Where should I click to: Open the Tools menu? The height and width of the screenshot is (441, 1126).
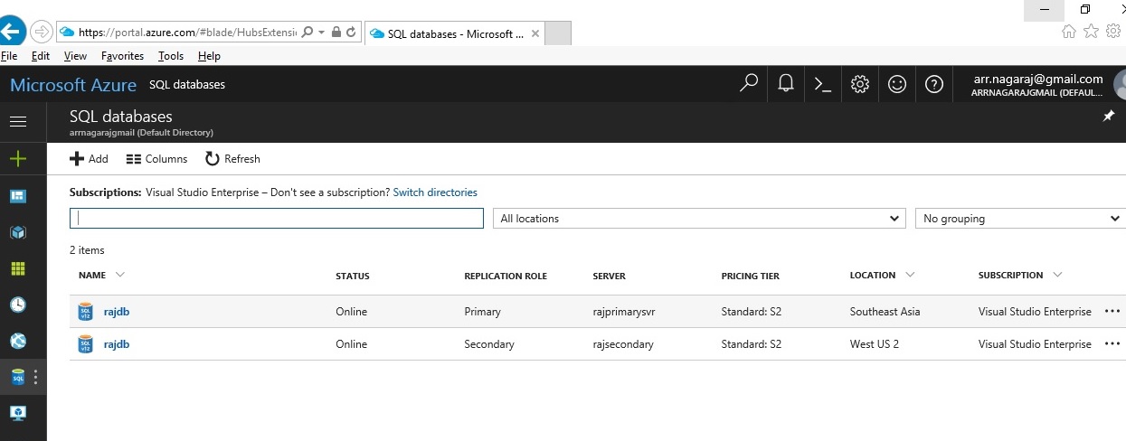point(170,56)
